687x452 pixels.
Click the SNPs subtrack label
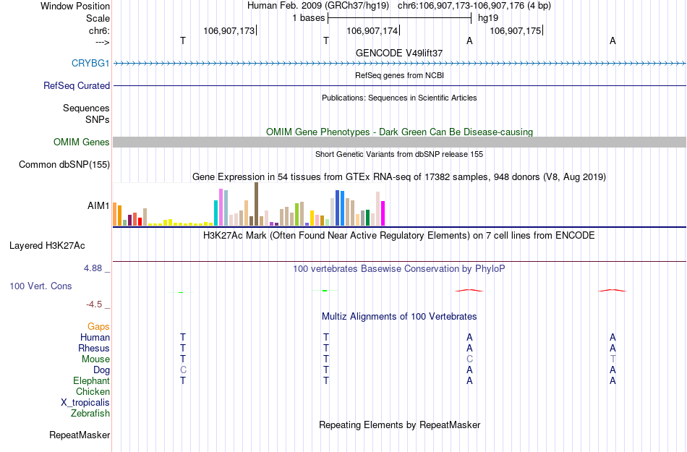click(x=98, y=119)
